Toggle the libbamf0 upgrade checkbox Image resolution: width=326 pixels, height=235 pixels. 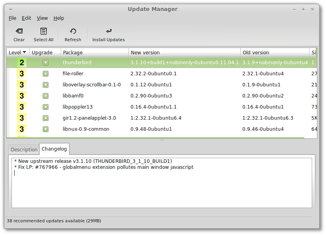(x=46, y=96)
